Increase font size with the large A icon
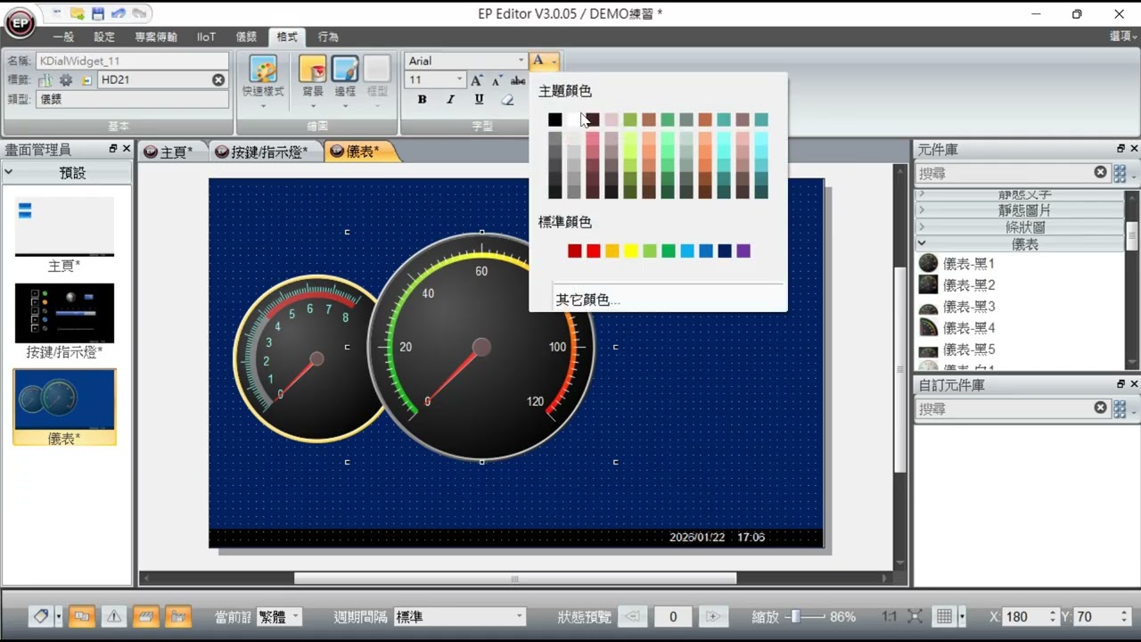This screenshot has width=1141, height=642. 476,80
